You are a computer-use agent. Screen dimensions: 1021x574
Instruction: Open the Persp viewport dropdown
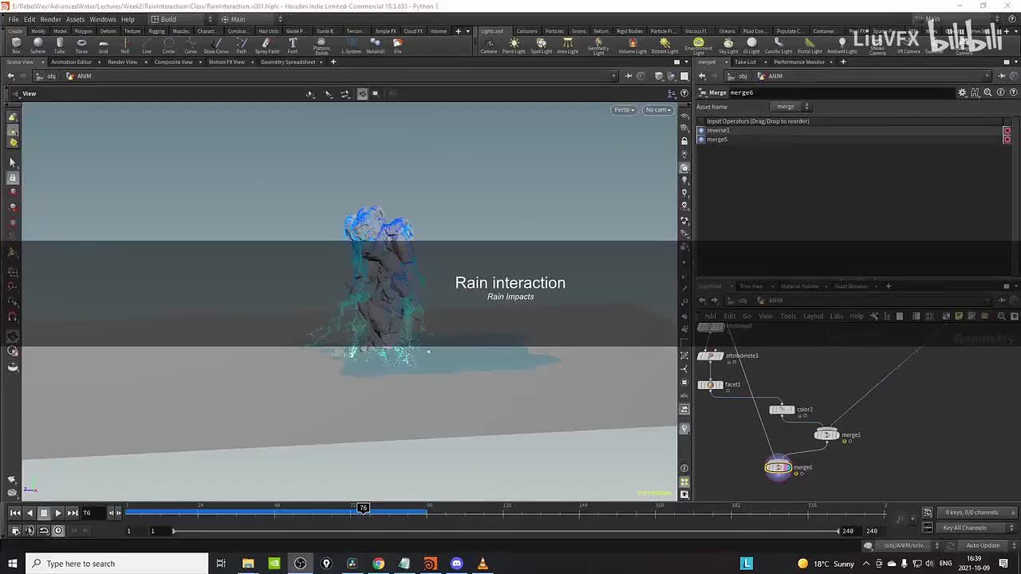(624, 110)
